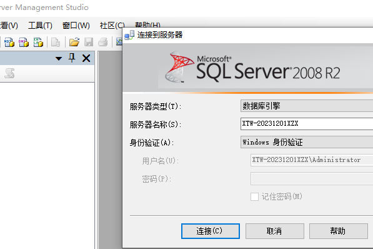The height and width of the screenshot is (249, 373).
Task: Click the XMLA query toolbar icon
Action: (x=38, y=43)
